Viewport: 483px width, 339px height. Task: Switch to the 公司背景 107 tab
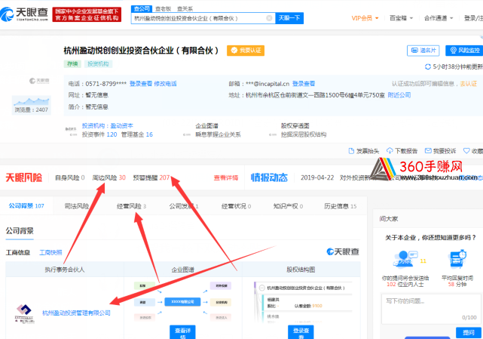click(x=26, y=205)
